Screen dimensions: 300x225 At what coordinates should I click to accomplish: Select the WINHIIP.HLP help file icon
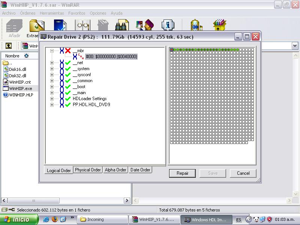tap(6, 95)
